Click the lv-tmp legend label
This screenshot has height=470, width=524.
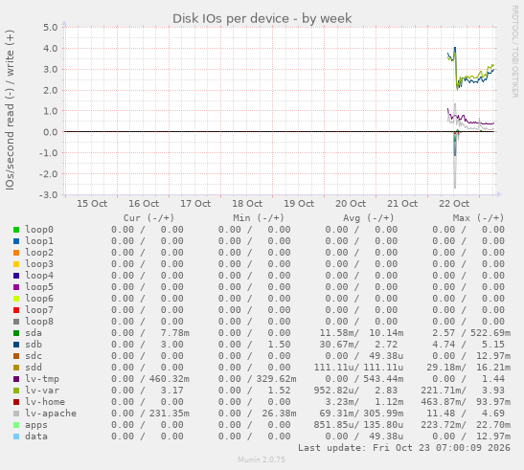(x=42, y=379)
